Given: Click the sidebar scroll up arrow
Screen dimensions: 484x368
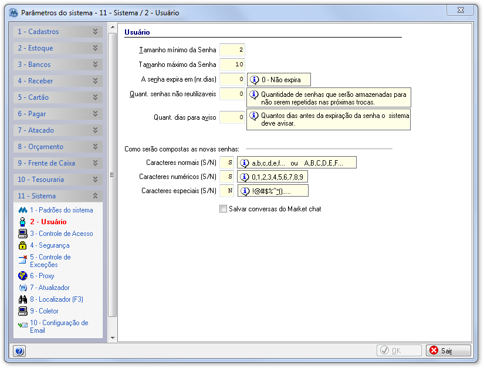Looking at the screenshot, I should point(113,27).
